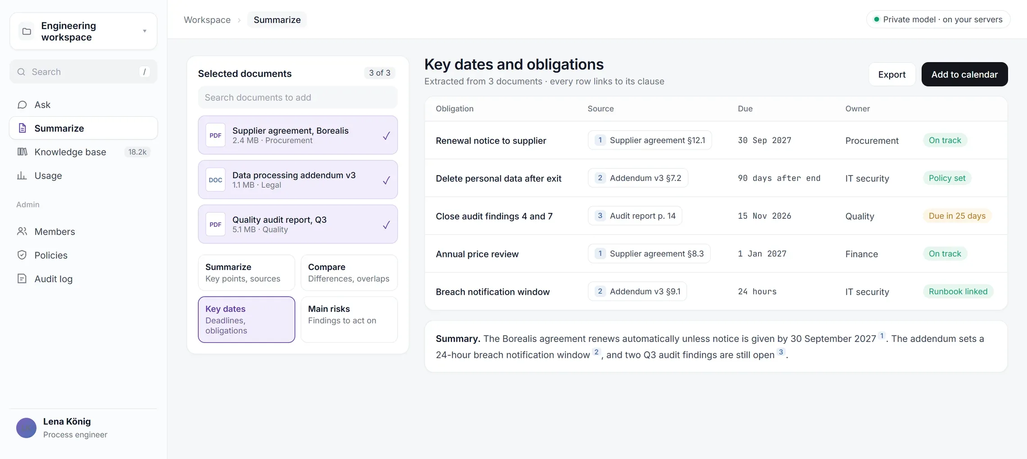Image resolution: width=1027 pixels, height=459 pixels.
Task: Switch to the Main risks mode card
Action: click(x=349, y=319)
